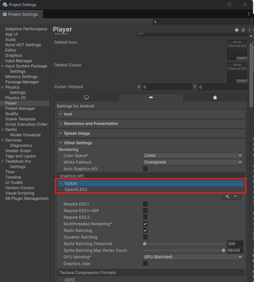Switch to the Android platform tab
Viewport: 254px width, 282px height.
pos(151,97)
